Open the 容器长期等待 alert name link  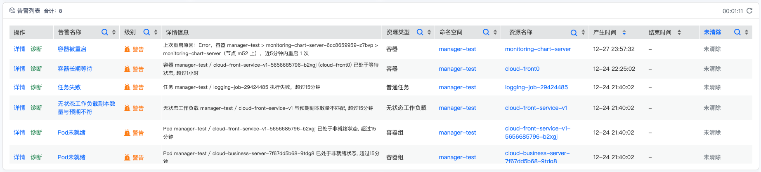coord(75,69)
